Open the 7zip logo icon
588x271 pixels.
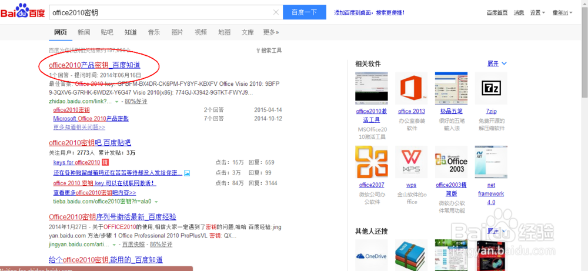pyautogui.click(x=491, y=88)
